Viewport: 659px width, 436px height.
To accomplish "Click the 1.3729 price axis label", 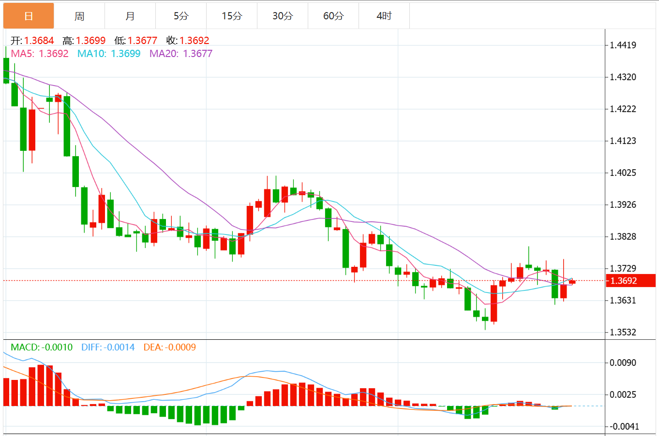I will tap(623, 268).
